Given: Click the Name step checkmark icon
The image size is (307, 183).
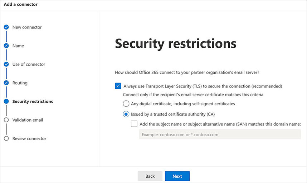Looking at the screenshot, I should pyautogui.click(x=6, y=46).
